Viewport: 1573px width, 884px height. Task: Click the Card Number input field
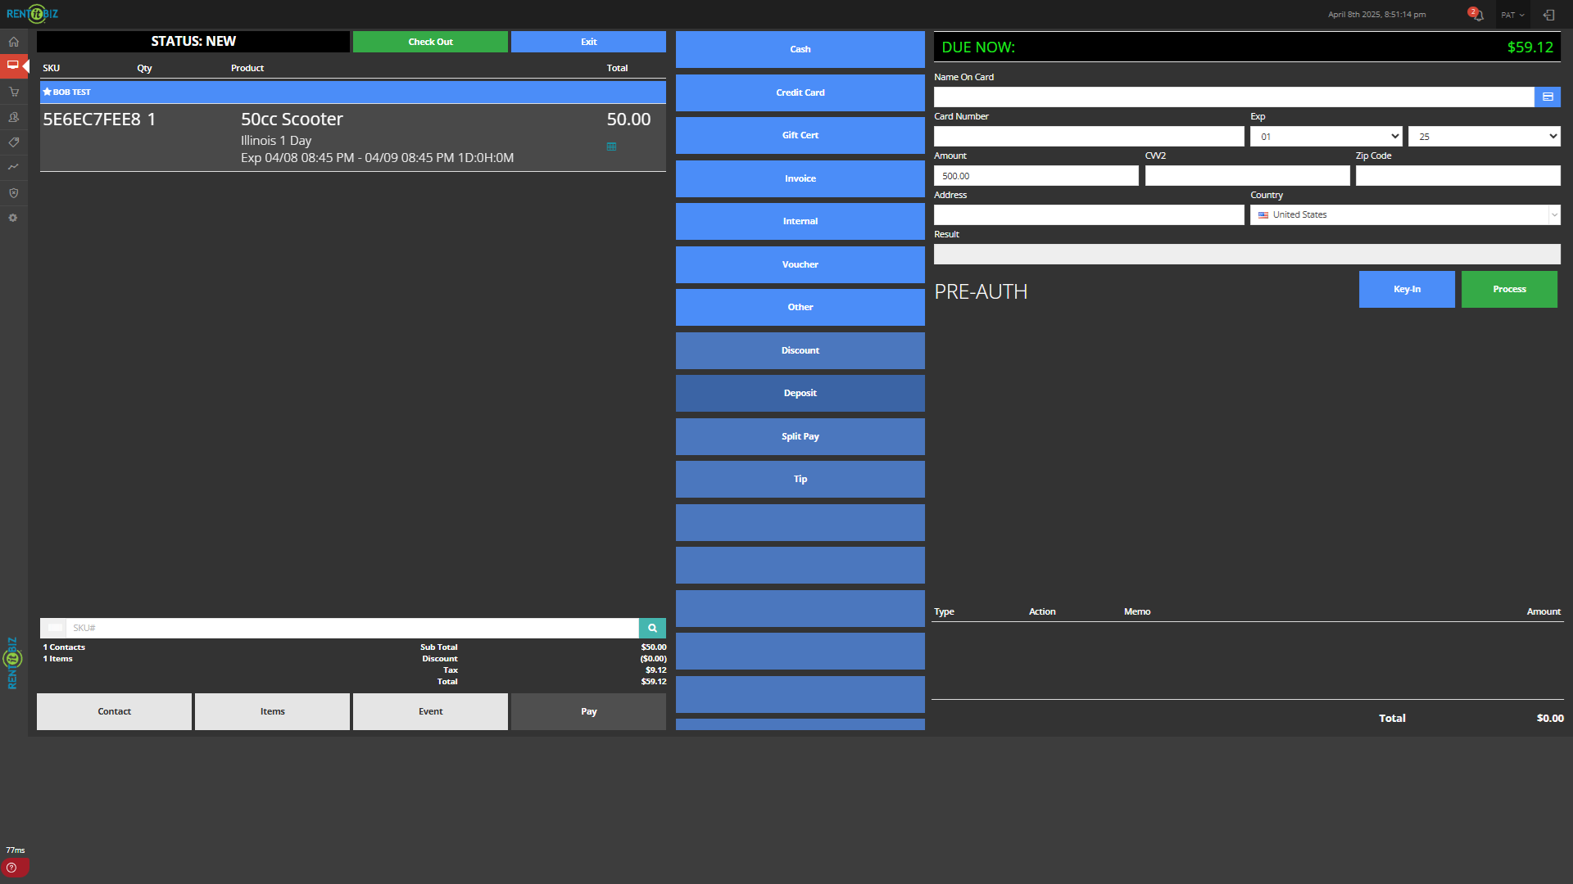point(1088,137)
